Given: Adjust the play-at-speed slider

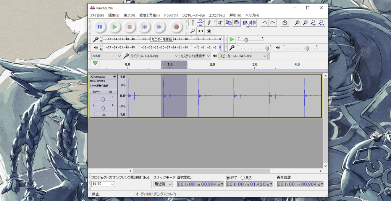Looking at the screenshot, I should point(246,40).
